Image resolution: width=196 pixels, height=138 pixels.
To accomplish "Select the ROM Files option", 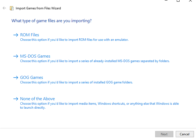I will (29, 35).
